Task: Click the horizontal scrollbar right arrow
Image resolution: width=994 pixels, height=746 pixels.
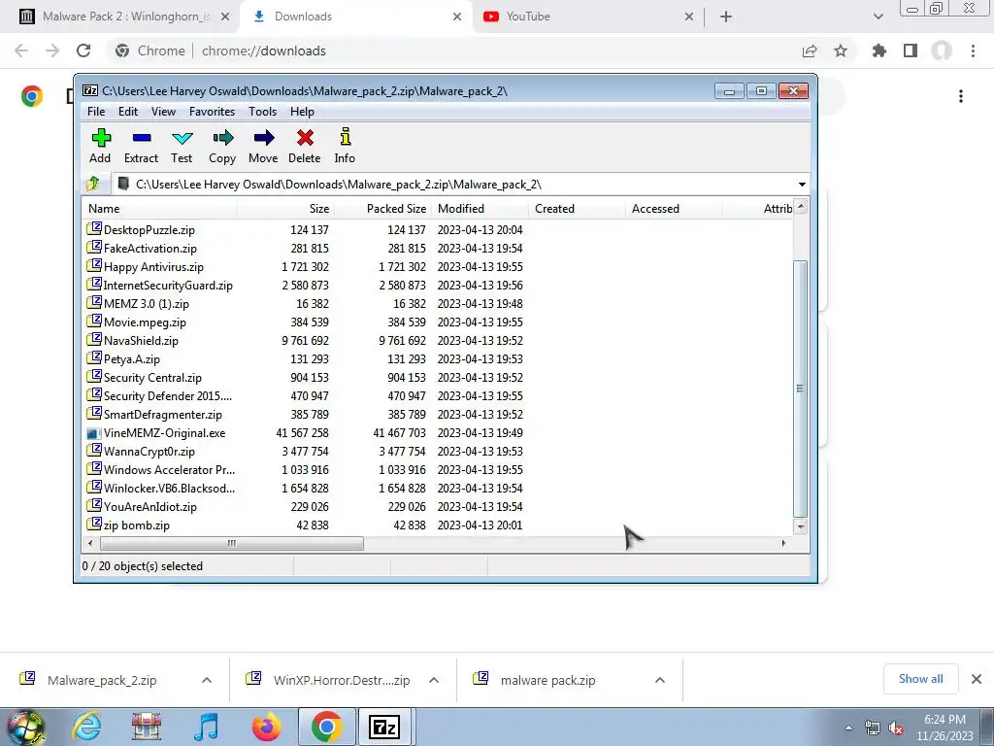Action: [x=783, y=543]
